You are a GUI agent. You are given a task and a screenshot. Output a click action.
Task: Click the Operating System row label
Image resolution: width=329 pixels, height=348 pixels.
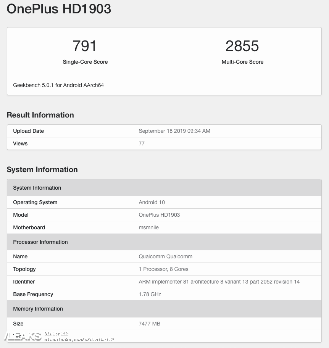35,202
